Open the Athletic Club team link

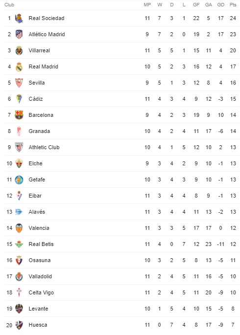pos(44,147)
